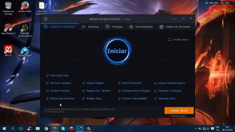
Task: Open the Windows Start menu
Action: coord(4,129)
